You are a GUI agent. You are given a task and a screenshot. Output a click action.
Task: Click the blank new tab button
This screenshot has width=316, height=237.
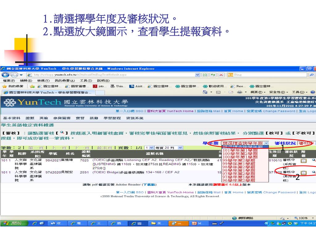point(100,93)
